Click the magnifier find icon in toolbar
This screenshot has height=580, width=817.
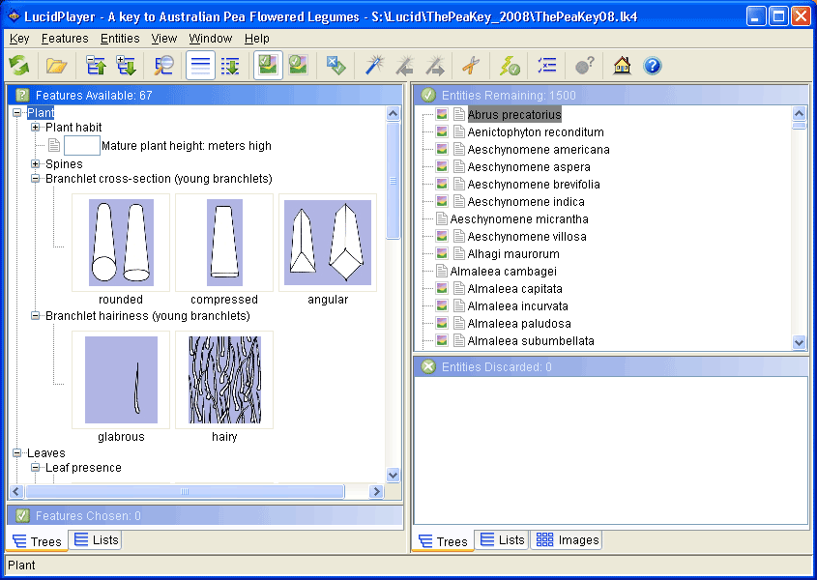pos(163,66)
